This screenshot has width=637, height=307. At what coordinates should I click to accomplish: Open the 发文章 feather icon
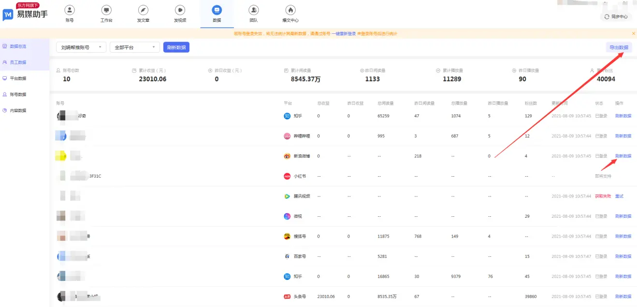(143, 10)
